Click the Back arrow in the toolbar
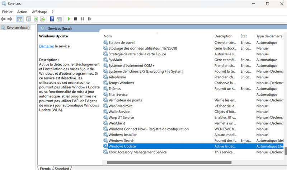Viewport: 287px width, 170px height. (3, 19)
